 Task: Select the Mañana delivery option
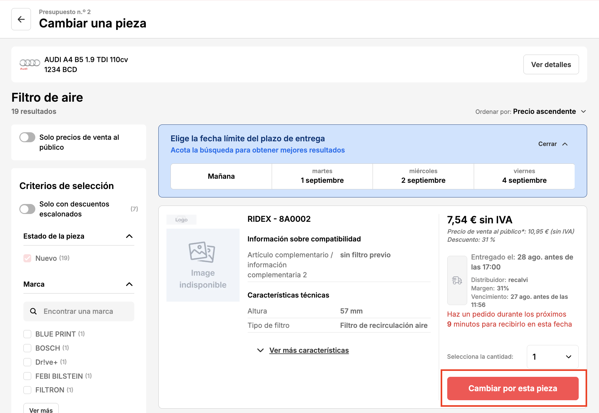[221, 176]
